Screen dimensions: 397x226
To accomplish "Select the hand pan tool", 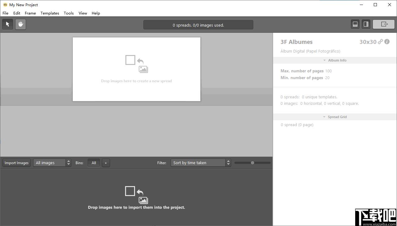I will (x=20, y=24).
